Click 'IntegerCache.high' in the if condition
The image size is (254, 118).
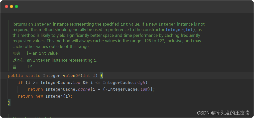(x=124, y=82)
